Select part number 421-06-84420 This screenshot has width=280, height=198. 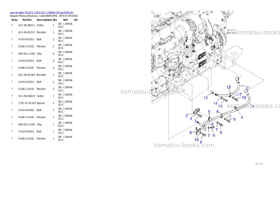(27, 96)
